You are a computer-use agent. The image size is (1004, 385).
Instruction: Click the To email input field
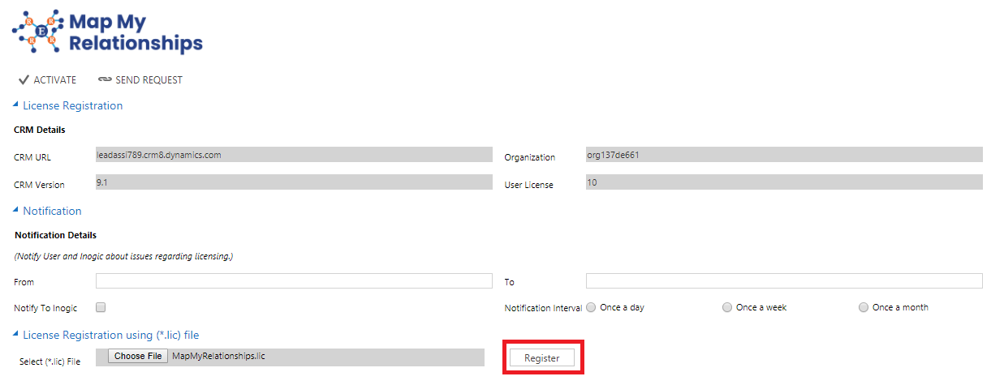(784, 281)
